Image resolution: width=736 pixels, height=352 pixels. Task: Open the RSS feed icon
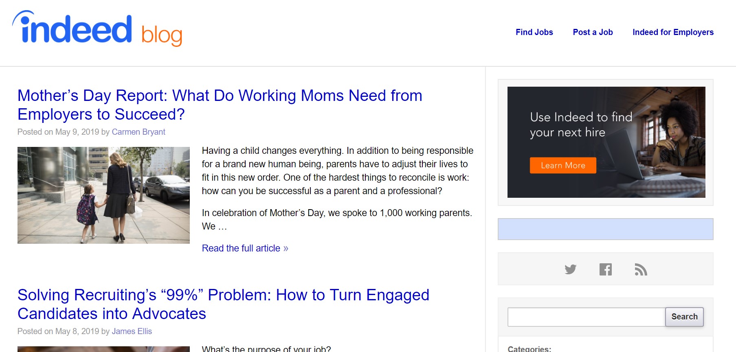tap(641, 269)
